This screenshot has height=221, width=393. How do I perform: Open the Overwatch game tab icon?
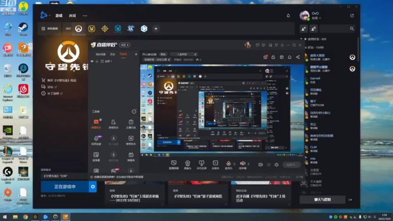pos(79,28)
